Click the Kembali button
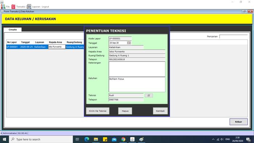This screenshot has width=254, height=143. 160,111
